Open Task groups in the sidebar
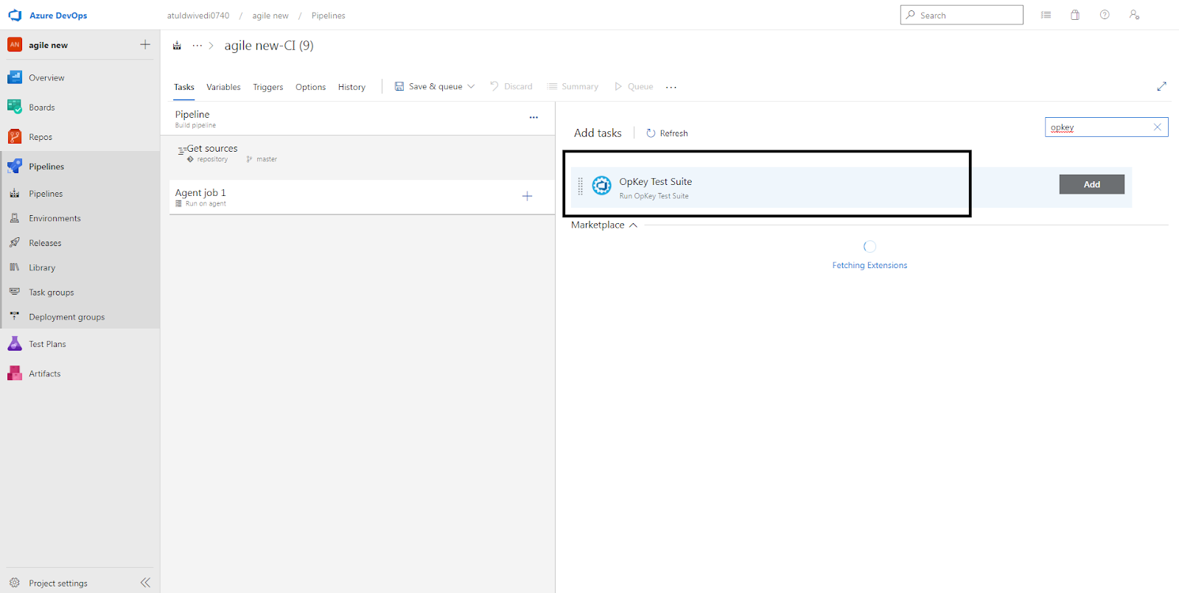Screen dimensions: 1179x593 51,292
